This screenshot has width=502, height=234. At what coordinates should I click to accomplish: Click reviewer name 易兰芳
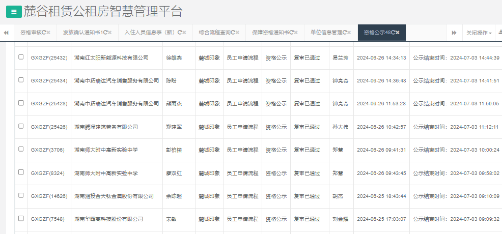tap(340, 58)
